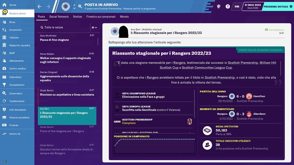Open the global search magnifier in header
294x165 pixels.
[80, 6]
